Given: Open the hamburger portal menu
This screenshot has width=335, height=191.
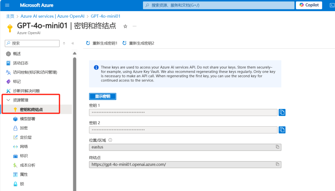Looking at the screenshot, I should 7,5.
